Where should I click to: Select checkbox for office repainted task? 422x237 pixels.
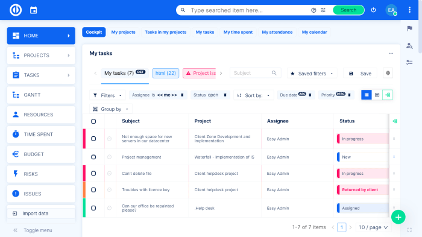pos(93,208)
